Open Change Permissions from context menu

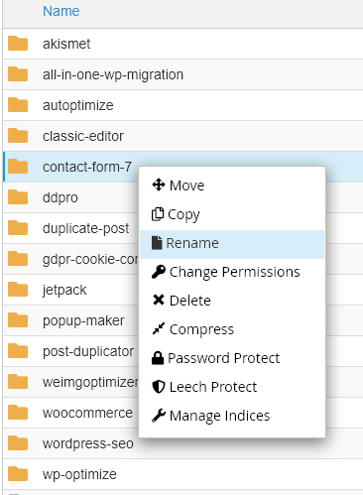coord(232,272)
